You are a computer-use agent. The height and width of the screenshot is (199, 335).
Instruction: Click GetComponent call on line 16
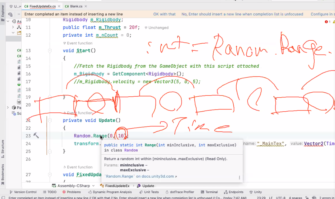129,74
